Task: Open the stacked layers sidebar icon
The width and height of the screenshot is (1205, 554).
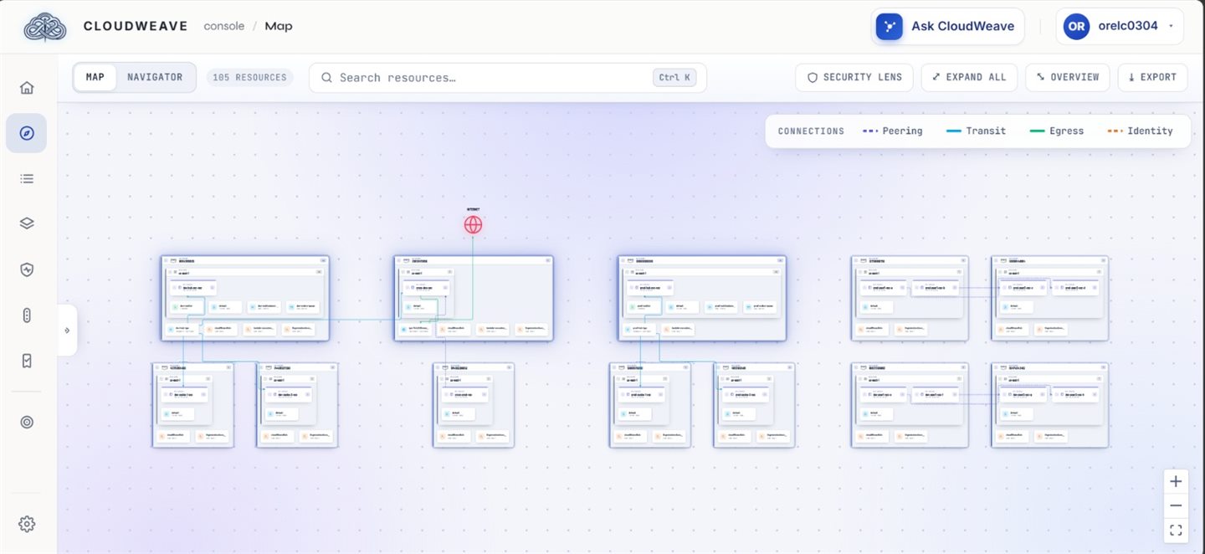Action: 27,223
